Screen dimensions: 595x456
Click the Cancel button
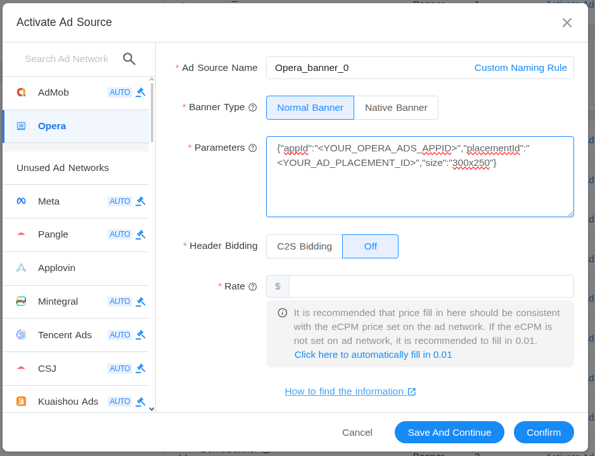[x=357, y=433]
